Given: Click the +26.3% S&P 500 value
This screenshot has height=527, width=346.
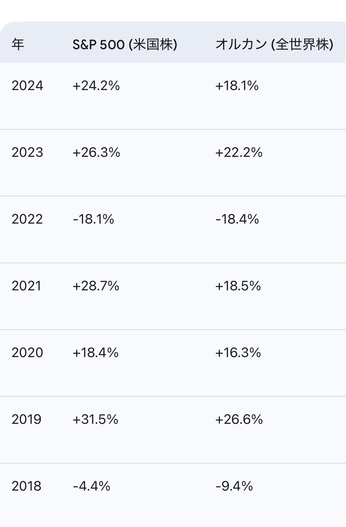Looking at the screenshot, I should pyautogui.click(x=96, y=153).
